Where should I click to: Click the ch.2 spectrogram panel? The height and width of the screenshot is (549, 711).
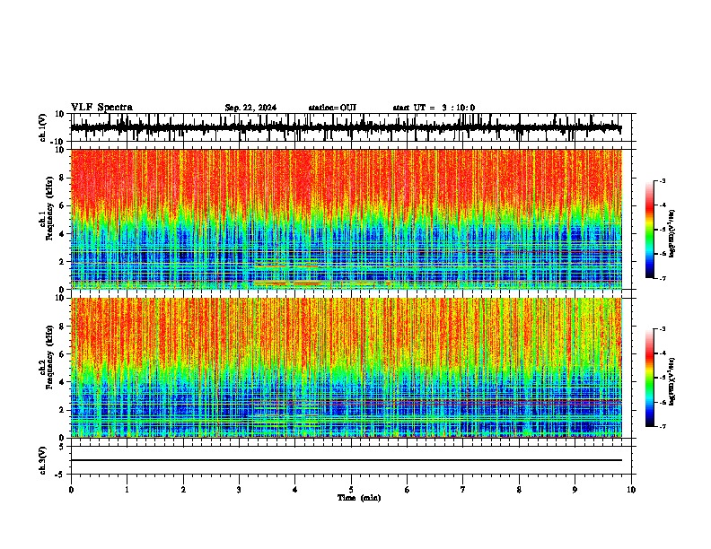347,368
